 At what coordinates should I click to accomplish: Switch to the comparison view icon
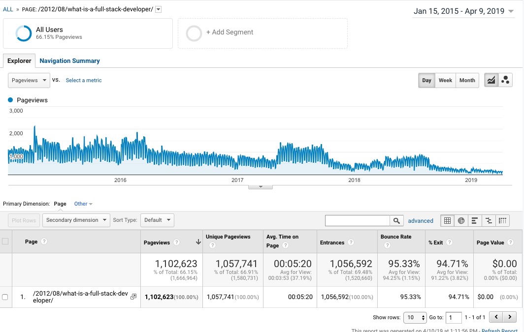(x=489, y=220)
